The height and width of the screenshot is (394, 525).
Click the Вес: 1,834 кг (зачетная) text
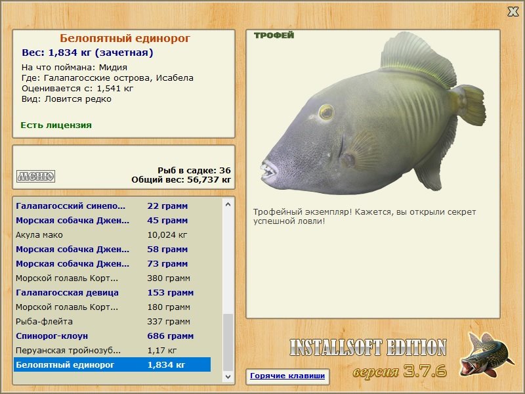87,53
